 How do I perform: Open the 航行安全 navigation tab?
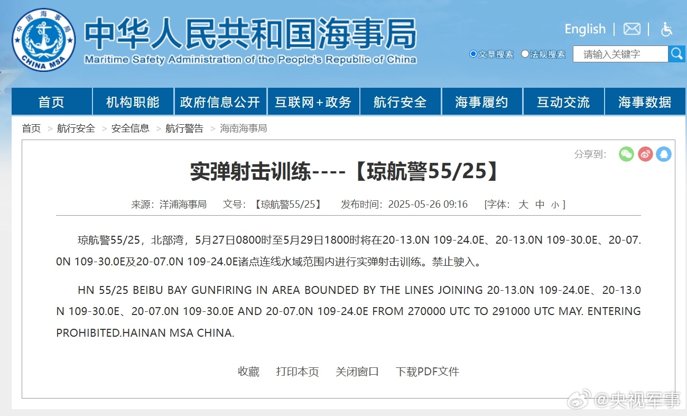click(400, 101)
